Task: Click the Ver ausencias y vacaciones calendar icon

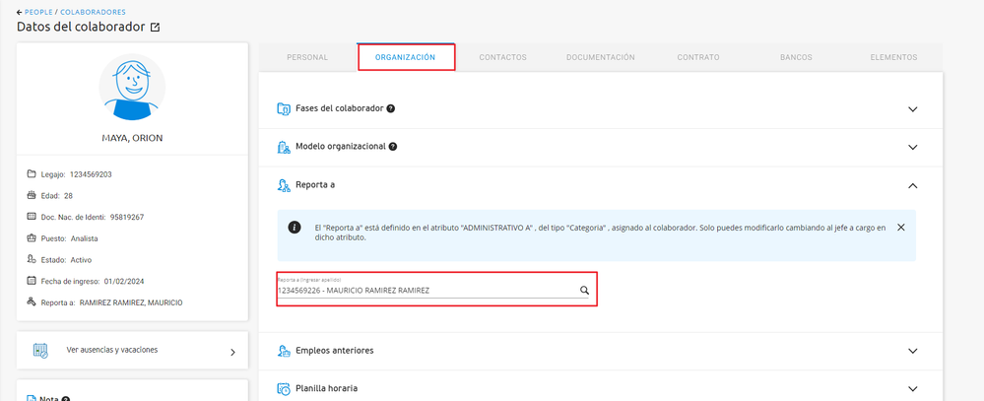Action: 40,350
